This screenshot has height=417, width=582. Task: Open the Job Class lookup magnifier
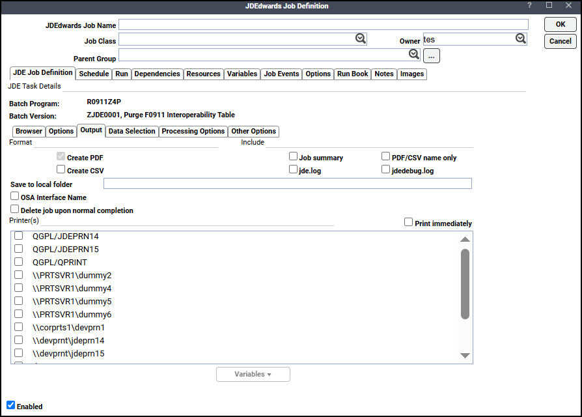pos(361,38)
